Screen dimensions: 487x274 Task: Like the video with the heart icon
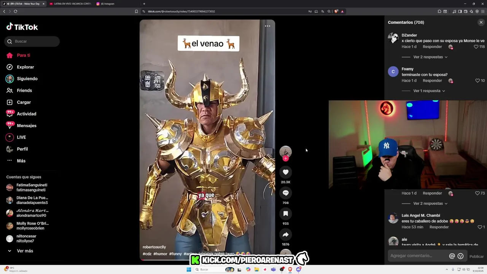click(x=286, y=172)
